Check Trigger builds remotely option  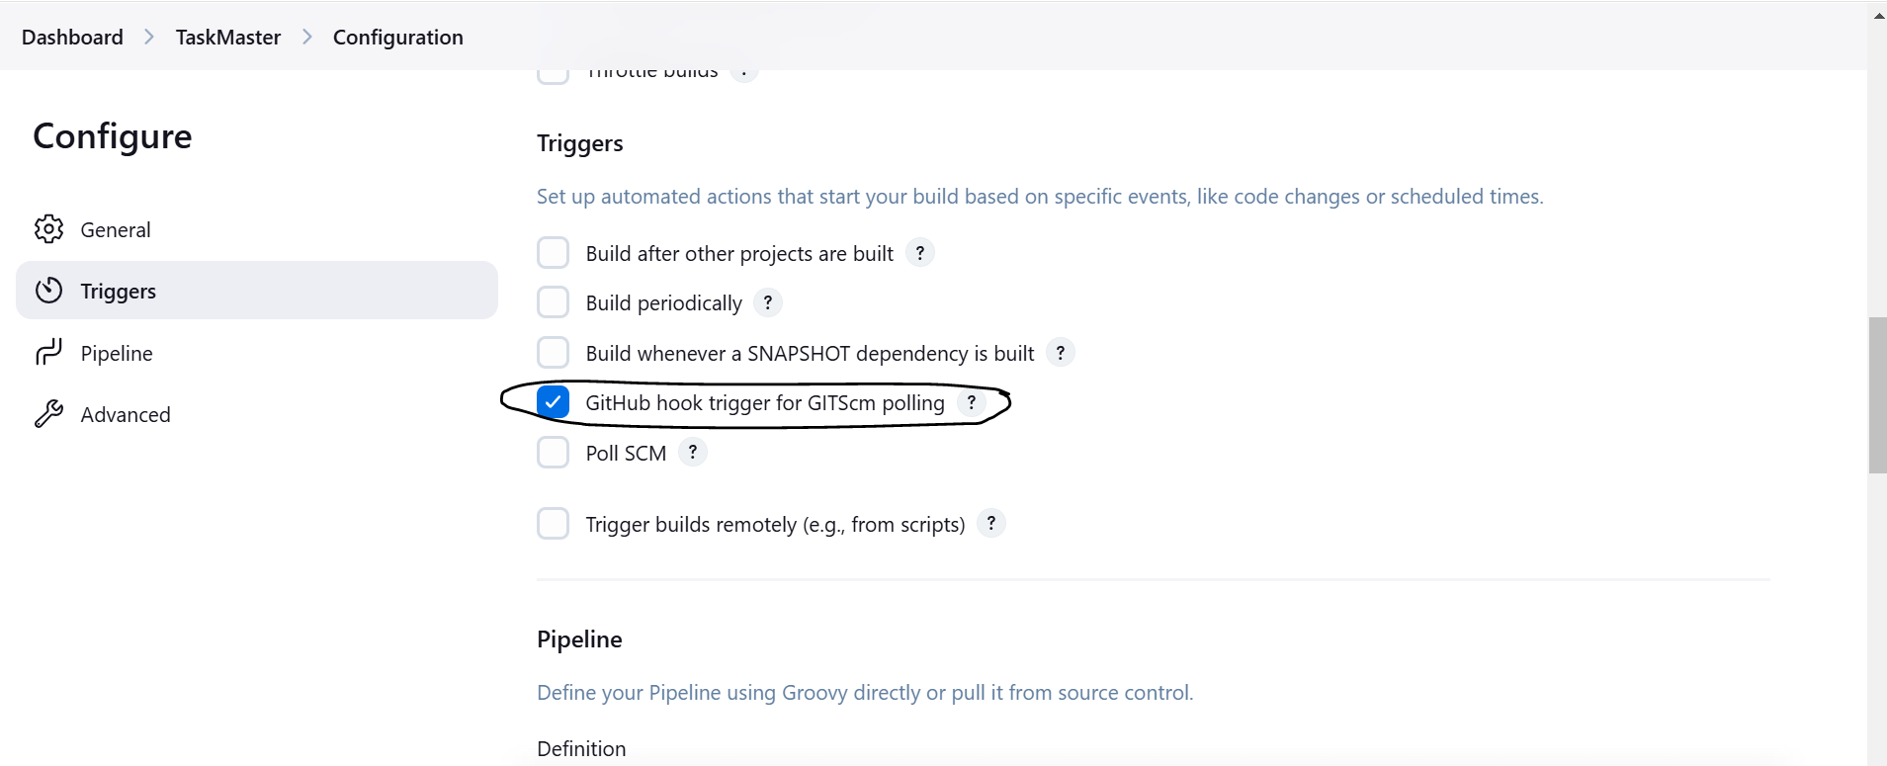point(554,523)
